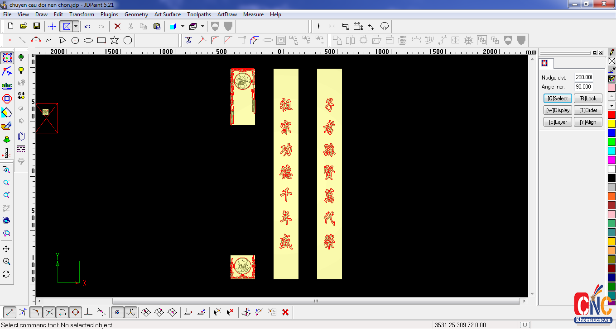Pick the magenta color swatch
616x329 pixels.
pyautogui.click(x=611, y=160)
